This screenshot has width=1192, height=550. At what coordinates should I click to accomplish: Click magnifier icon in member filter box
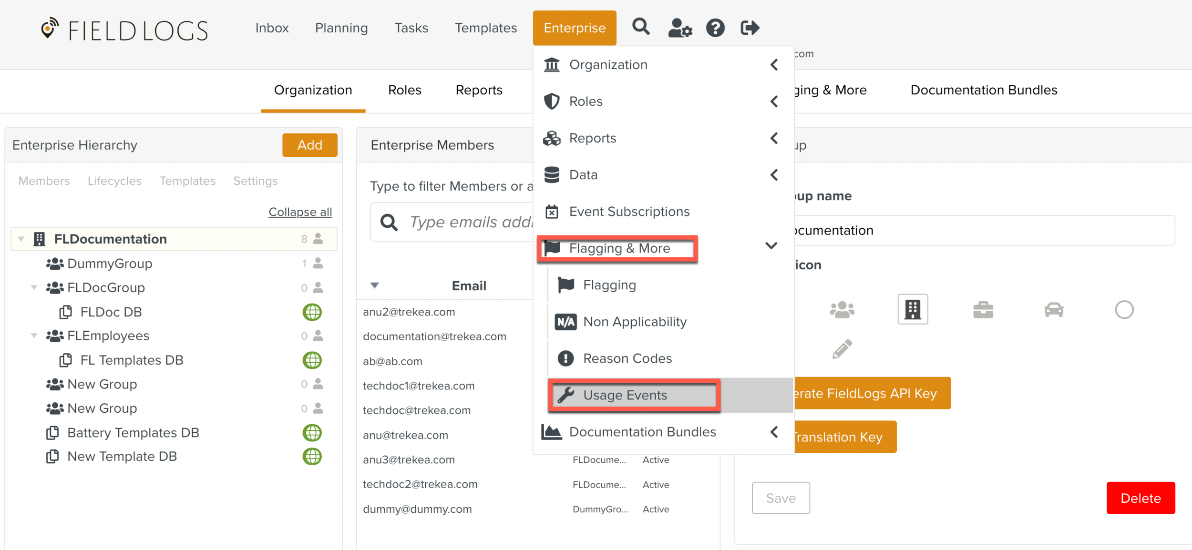click(389, 222)
